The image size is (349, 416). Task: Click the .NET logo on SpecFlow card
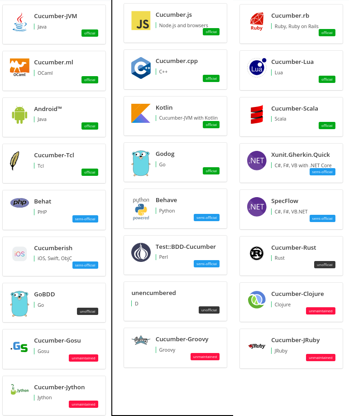point(257,207)
